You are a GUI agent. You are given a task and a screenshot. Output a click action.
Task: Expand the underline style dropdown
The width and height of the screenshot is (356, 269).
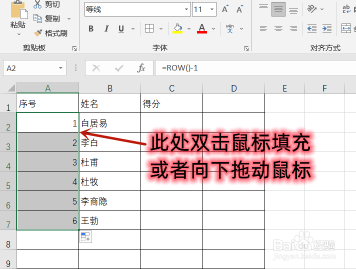(x=133, y=28)
